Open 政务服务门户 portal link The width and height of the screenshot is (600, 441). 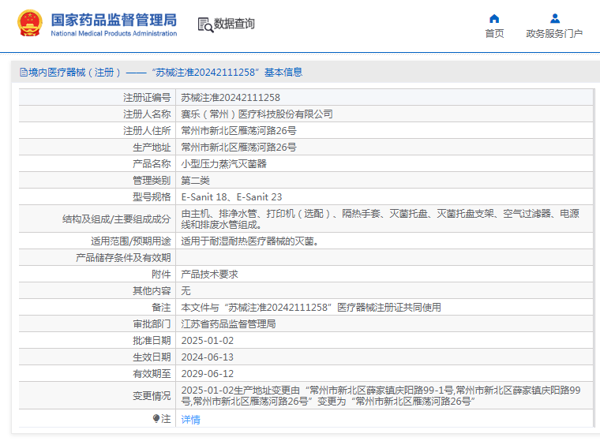point(554,34)
